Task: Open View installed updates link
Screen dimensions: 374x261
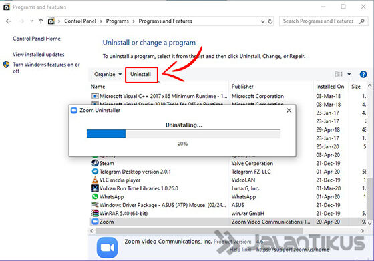Action: pos(39,54)
